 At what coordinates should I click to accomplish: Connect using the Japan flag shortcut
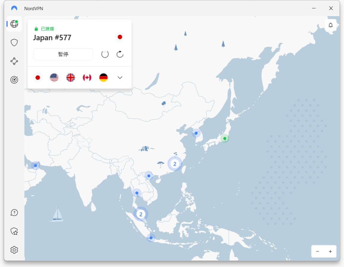38,78
